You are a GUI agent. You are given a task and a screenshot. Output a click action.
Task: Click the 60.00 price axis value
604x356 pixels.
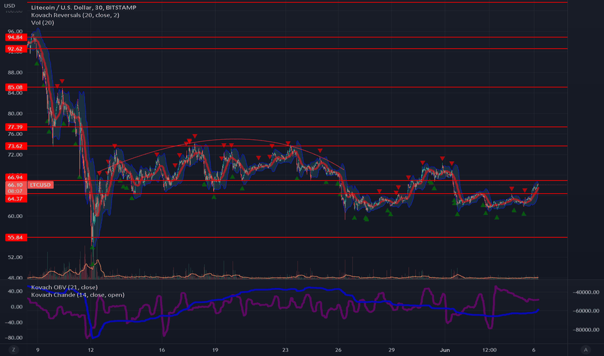15,216
